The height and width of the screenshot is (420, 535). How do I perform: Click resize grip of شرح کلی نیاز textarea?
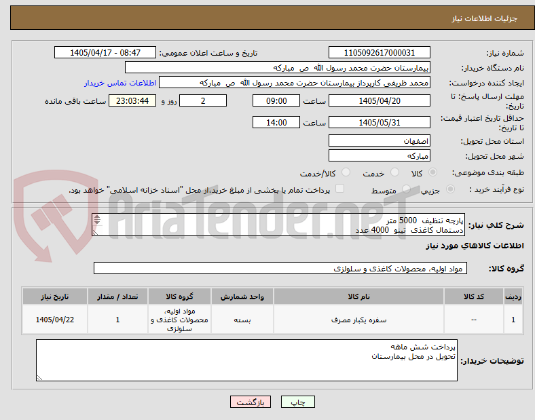(96, 232)
